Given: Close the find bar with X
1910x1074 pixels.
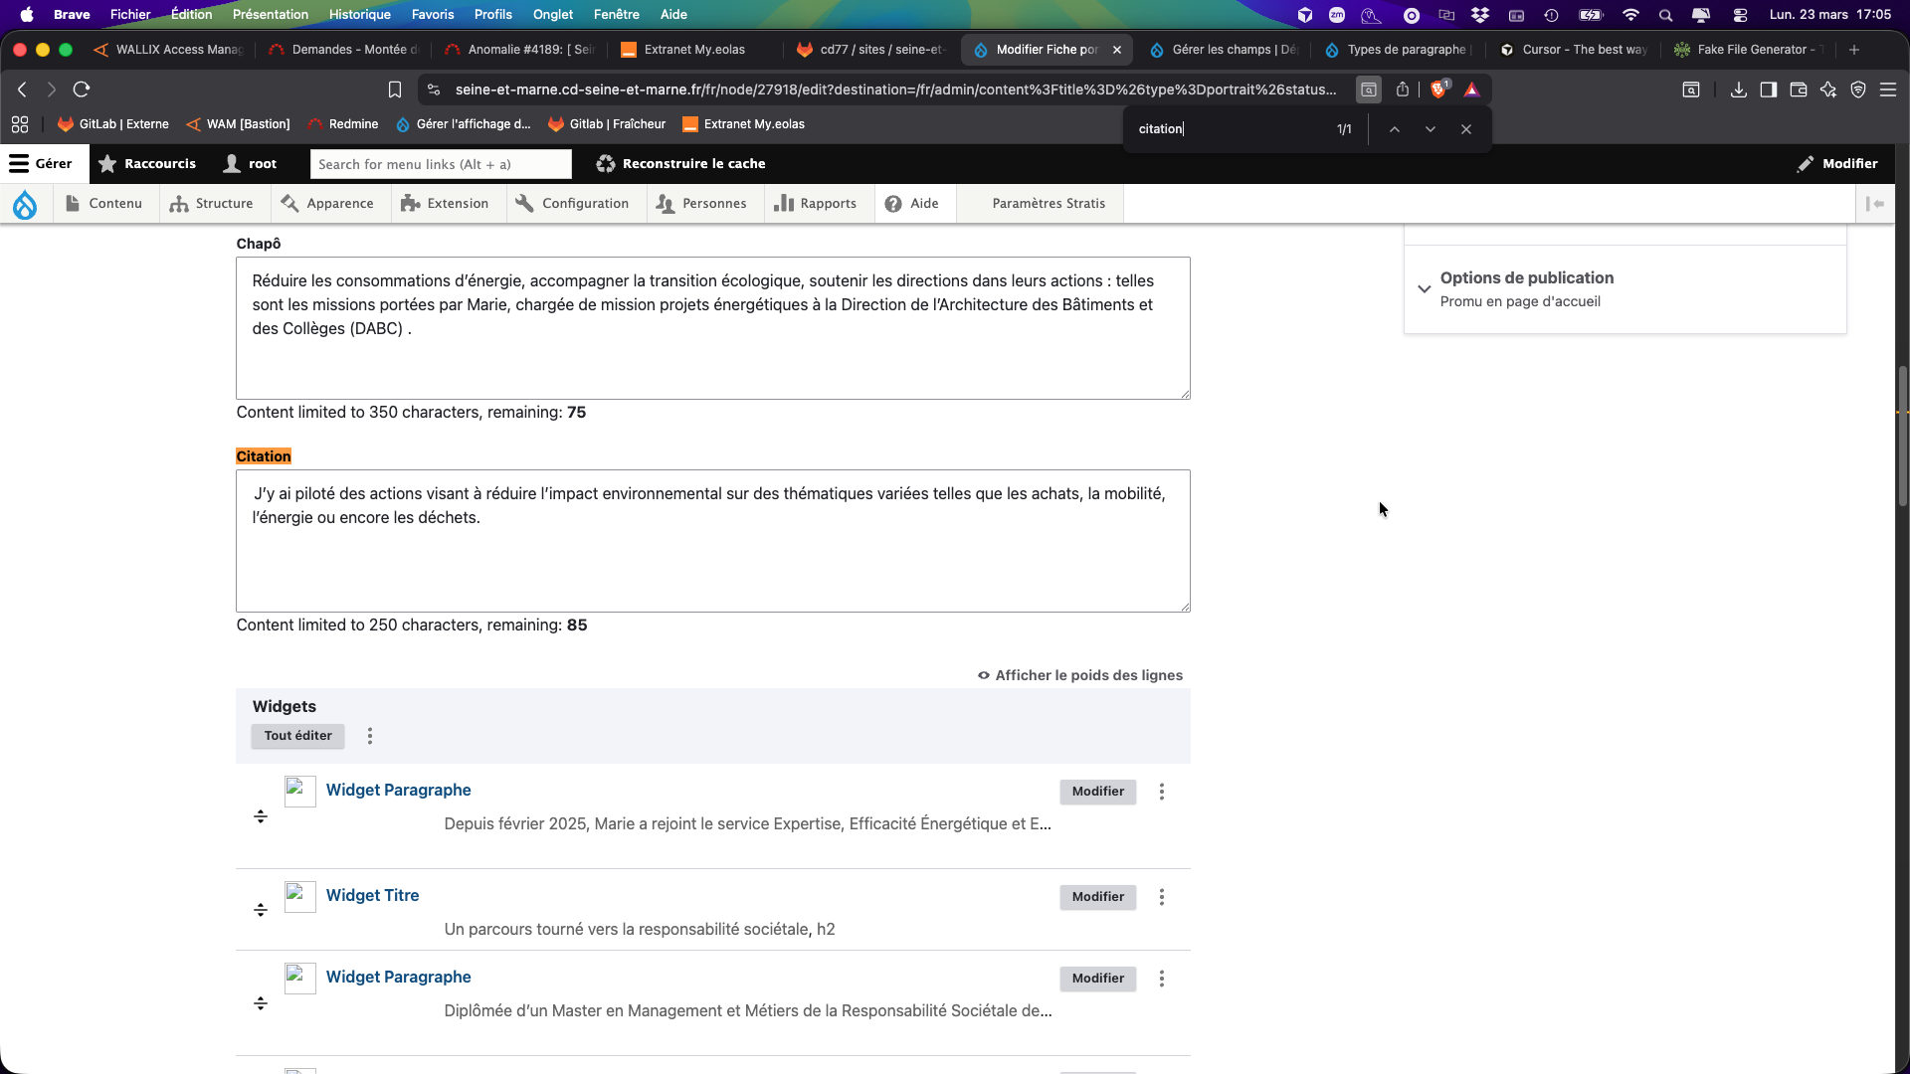Looking at the screenshot, I should [1466, 129].
